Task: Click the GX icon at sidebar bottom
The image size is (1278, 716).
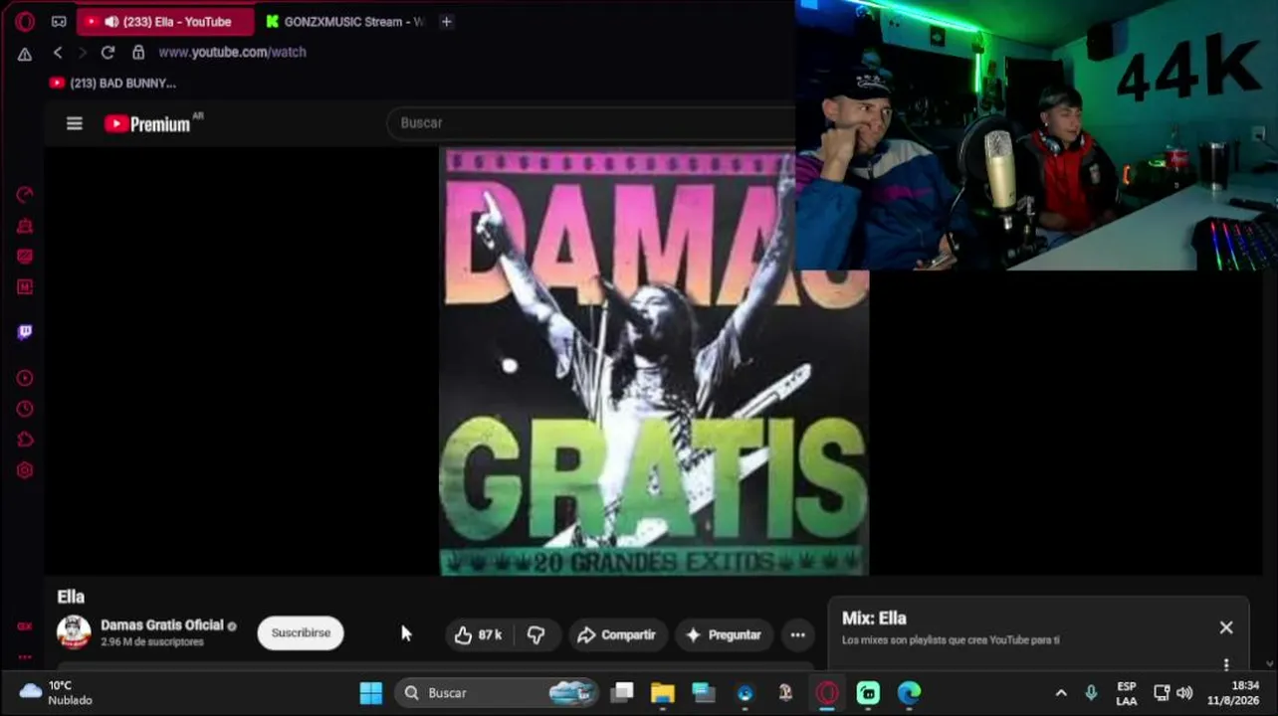Action: tap(25, 626)
